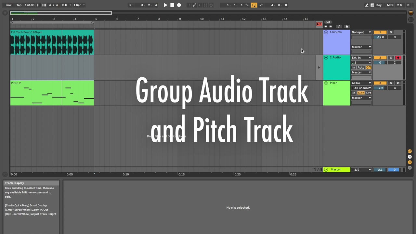Viewport: 416px width, 234px height.
Task: Set Pitch track monitor to In
Action: 354,93
